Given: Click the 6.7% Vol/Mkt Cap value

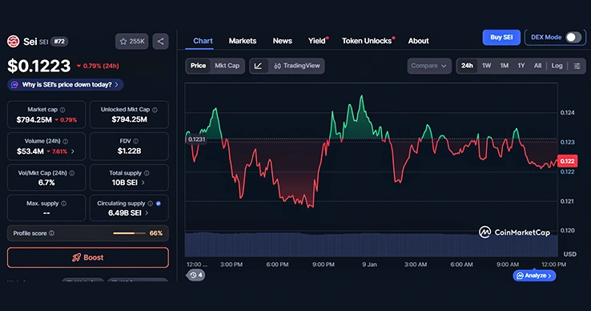Looking at the screenshot, I should click(46, 183).
